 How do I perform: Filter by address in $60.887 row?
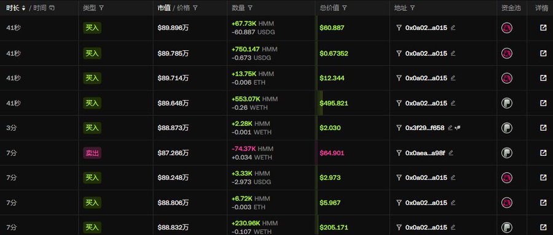(399, 28)
